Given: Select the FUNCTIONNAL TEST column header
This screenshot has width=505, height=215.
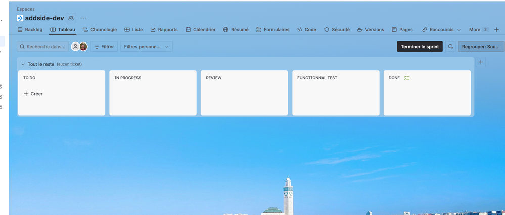Looking at the screenshot, I should pyautogui.click(x=317, y=78).
